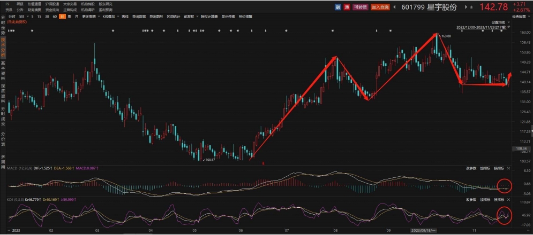Image resolution: width=533 pixels, height=235 pixels.
Task: Open the K线叠加 overlay dropdown
Action: click(x=108, y=17)
